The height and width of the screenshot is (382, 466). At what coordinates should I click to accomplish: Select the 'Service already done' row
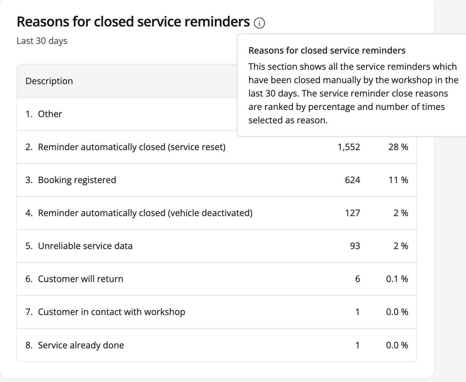[81, 345]
